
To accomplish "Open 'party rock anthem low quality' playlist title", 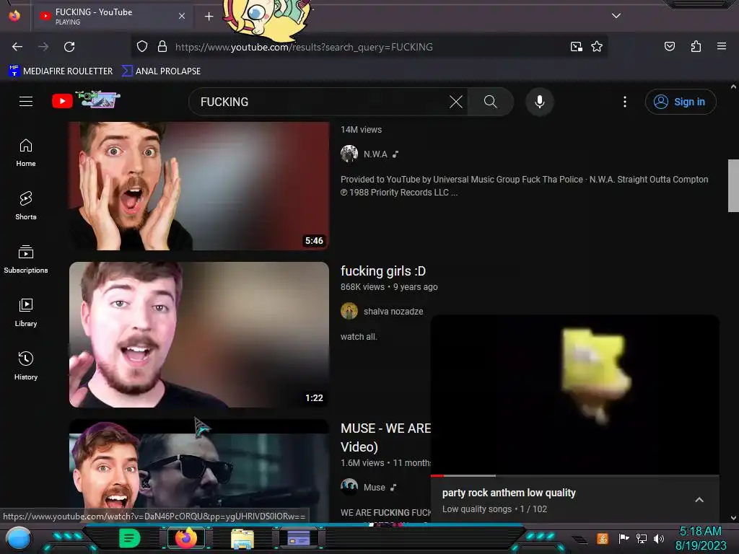I will [x=509, y=493].
